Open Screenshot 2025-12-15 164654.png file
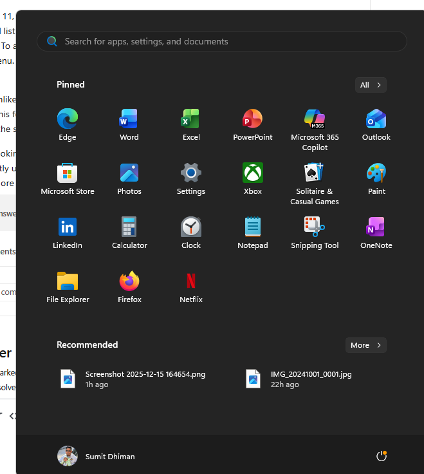This screenshot has height=474, width=424. pyautogui.click(x=133, y=379)
